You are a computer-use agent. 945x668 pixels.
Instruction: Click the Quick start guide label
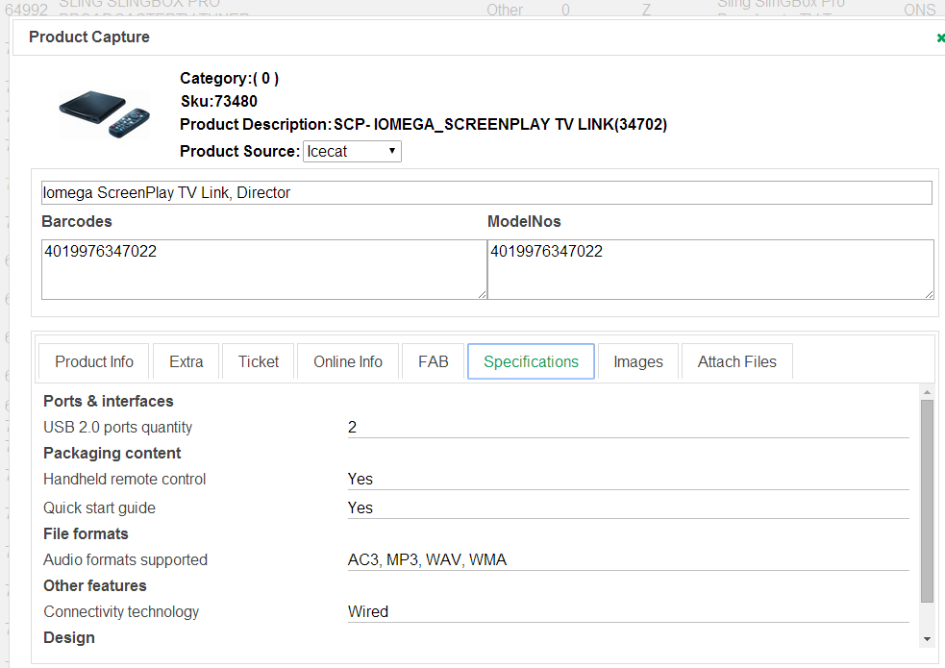click(99, 507)
